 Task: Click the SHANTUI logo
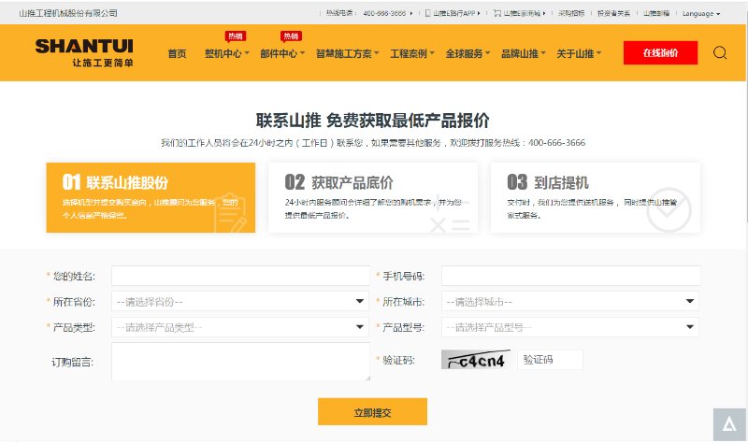click(x=84, y=52)
